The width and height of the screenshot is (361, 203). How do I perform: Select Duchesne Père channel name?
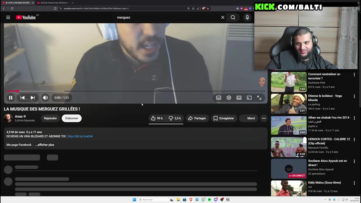[316, 83]
